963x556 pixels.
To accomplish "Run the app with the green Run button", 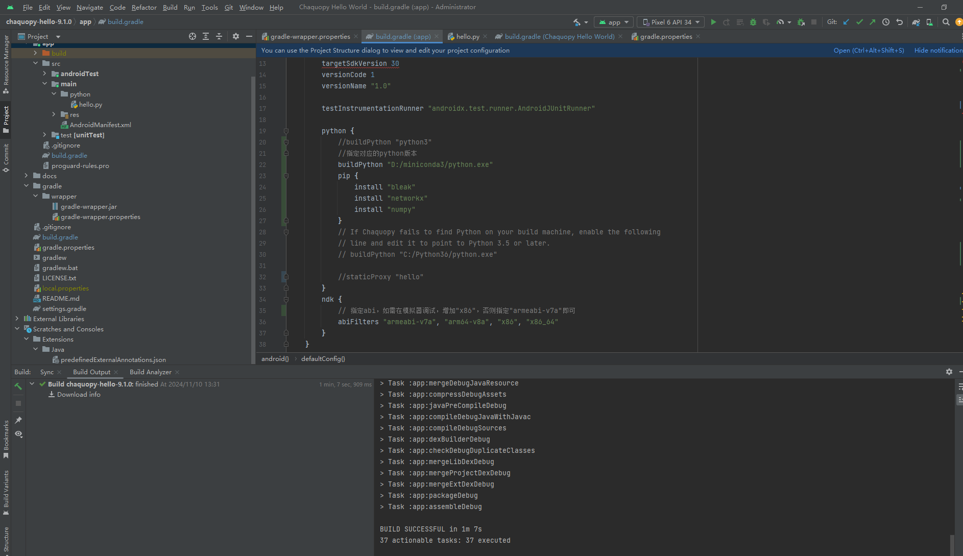I will [x=713, y=22].
